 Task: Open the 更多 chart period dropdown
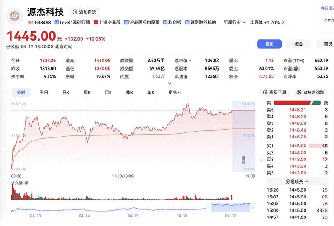(175, 93)
